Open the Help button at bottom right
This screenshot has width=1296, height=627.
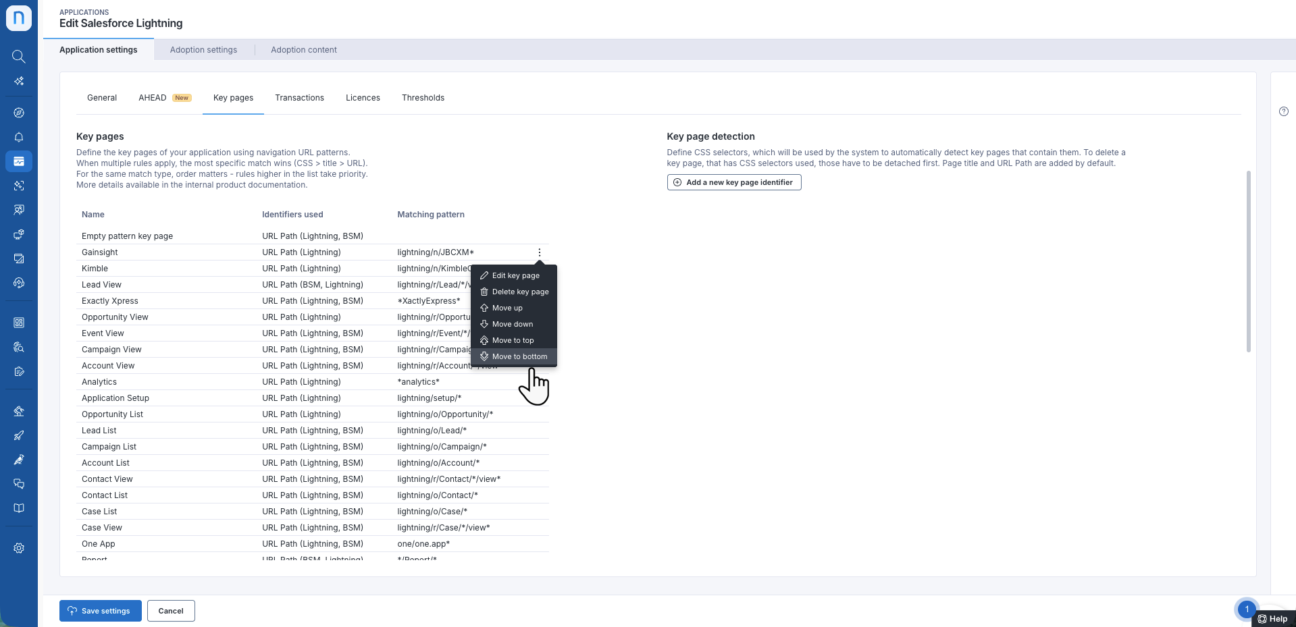pos(1273,619)
